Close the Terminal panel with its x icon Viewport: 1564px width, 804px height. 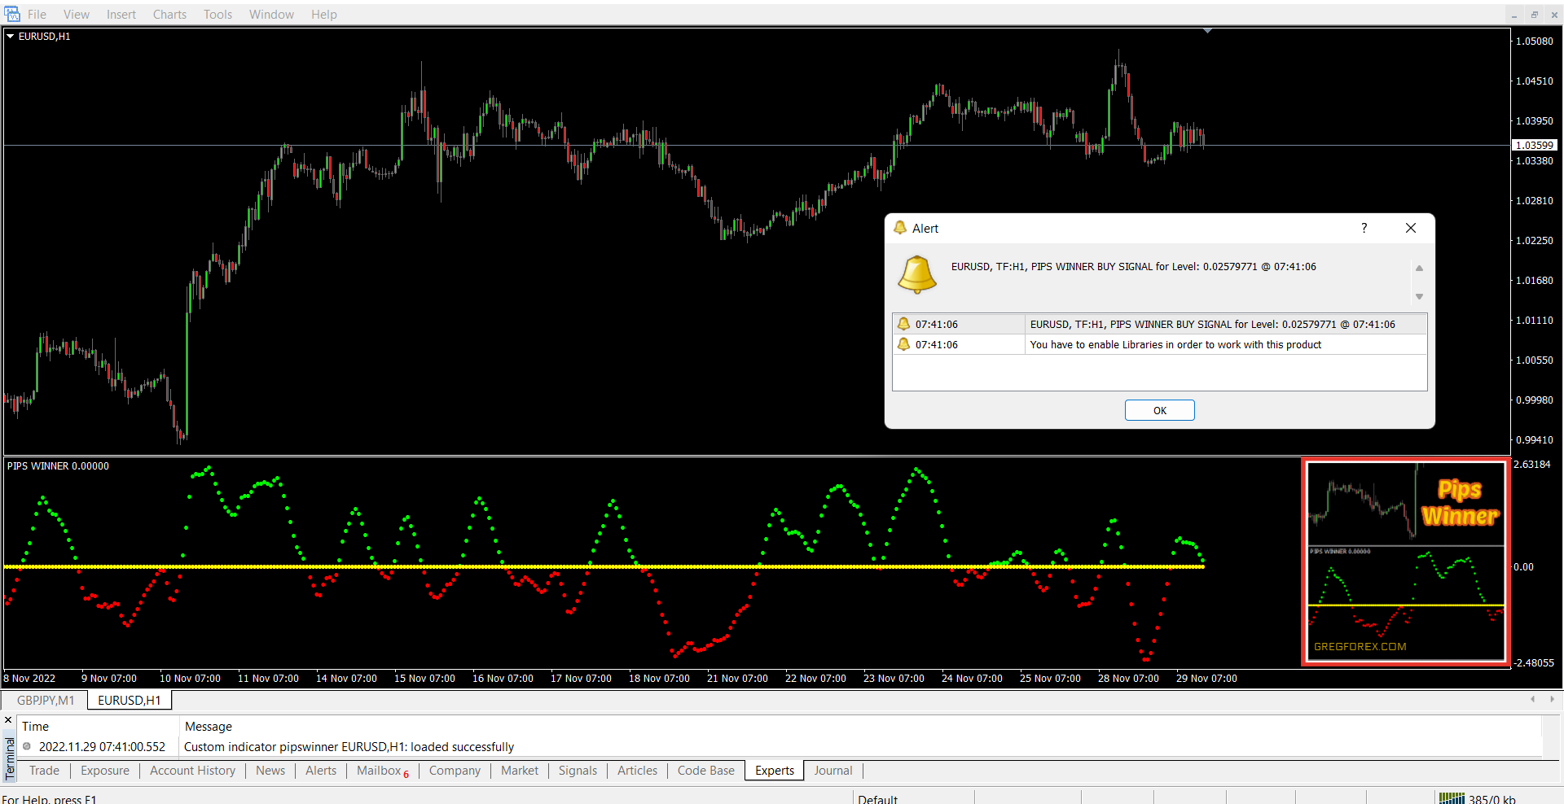pyautogui.click(x=9, y=720)
